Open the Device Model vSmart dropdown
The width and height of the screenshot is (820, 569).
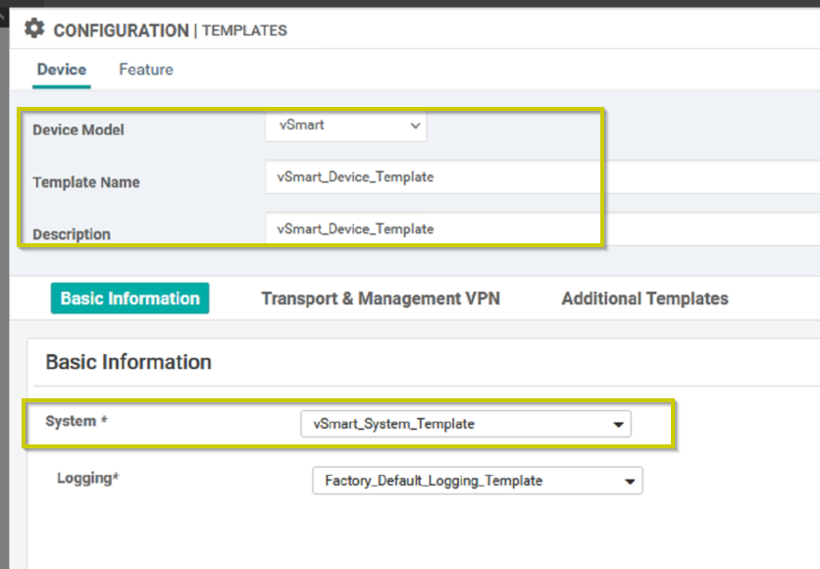(345, 126)
